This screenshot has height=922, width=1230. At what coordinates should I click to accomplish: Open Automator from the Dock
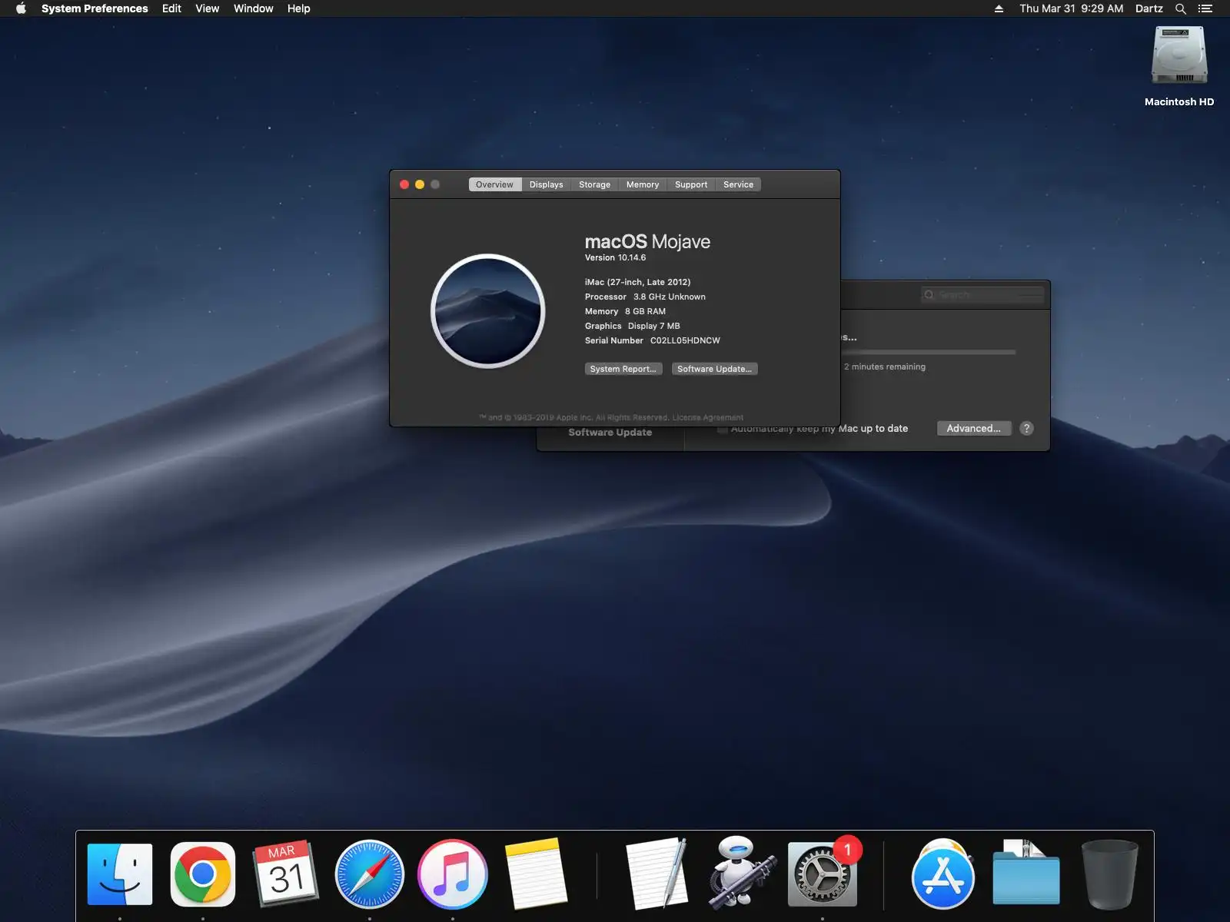pos(740,873)
